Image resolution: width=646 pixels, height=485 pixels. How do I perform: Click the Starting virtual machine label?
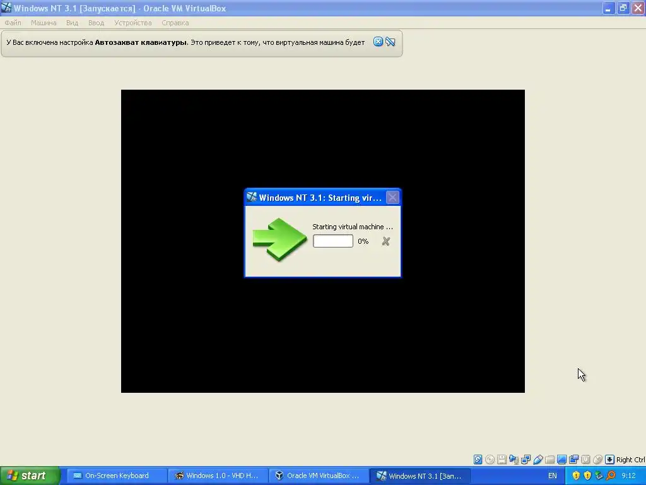coord(352,227)
